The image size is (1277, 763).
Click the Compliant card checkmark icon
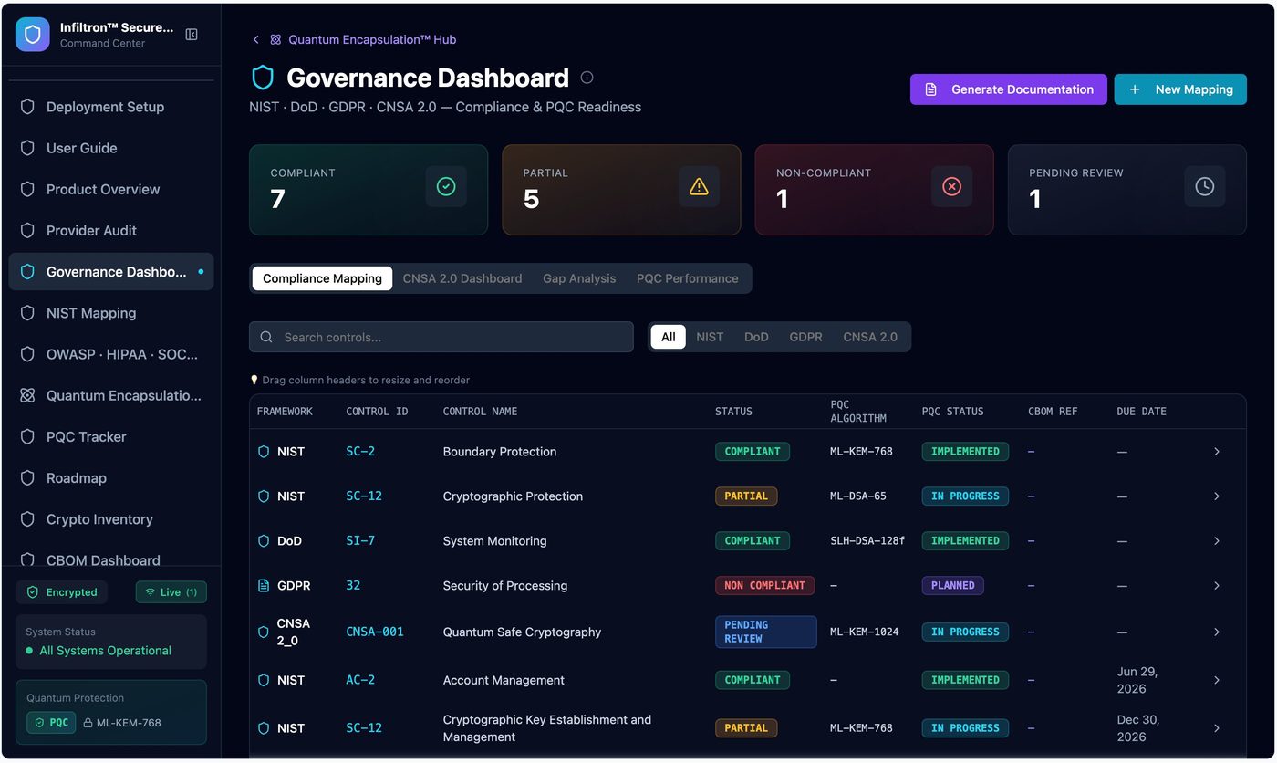(446, 186)
